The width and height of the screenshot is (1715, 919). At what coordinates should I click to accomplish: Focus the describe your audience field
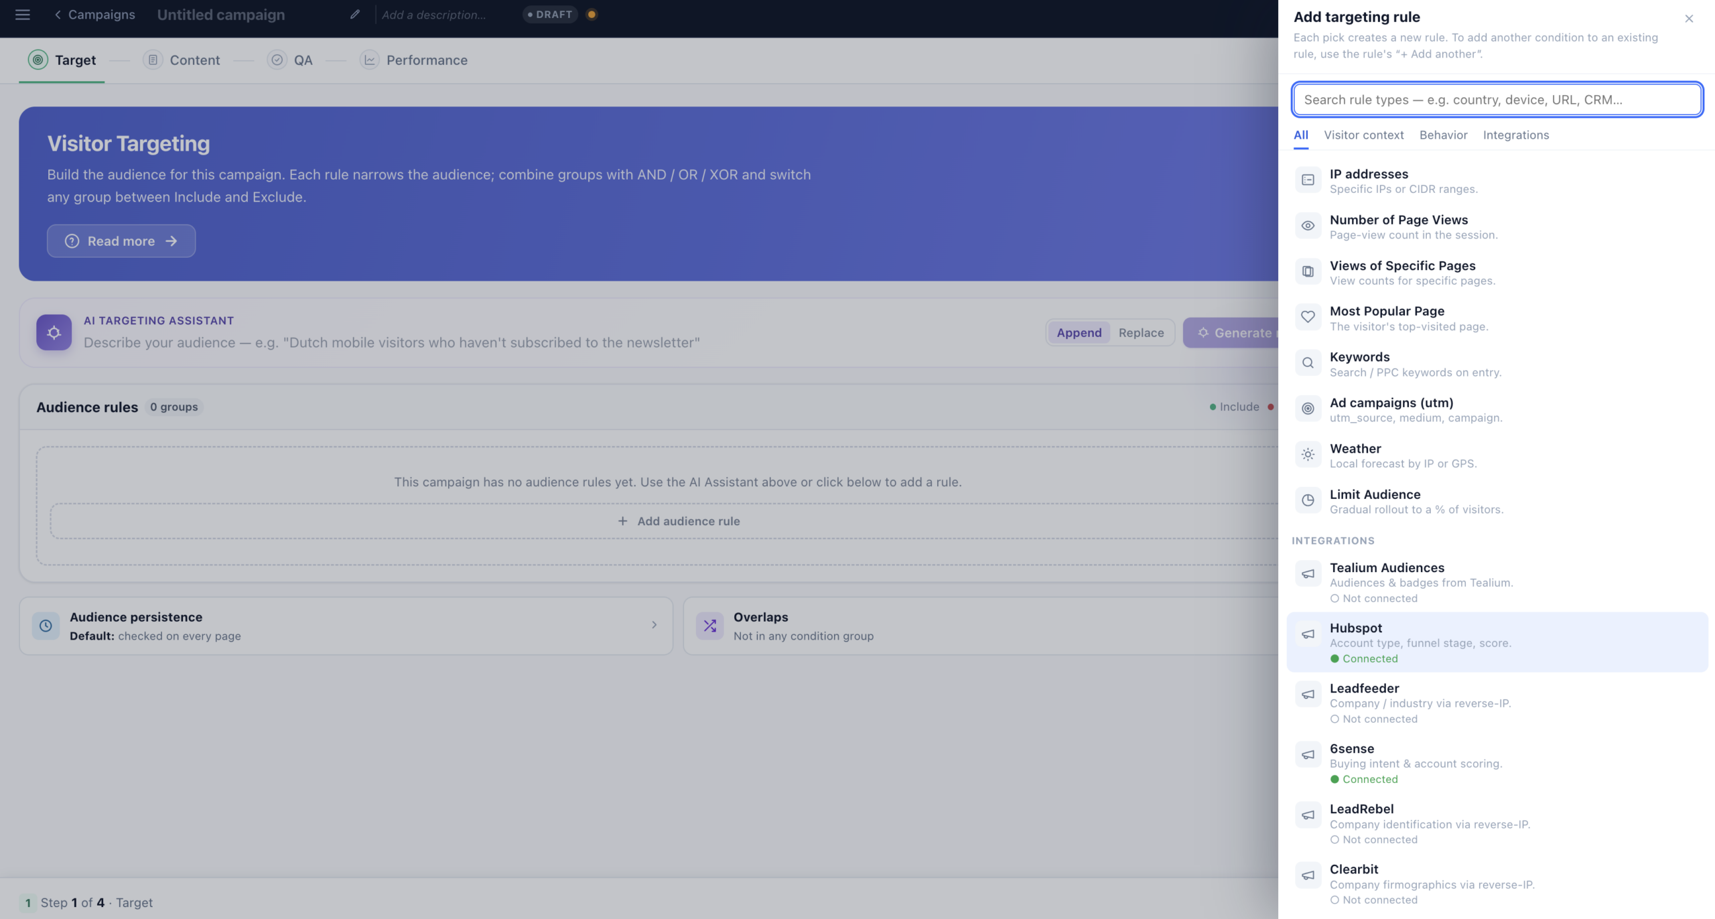tap(391, 343)
